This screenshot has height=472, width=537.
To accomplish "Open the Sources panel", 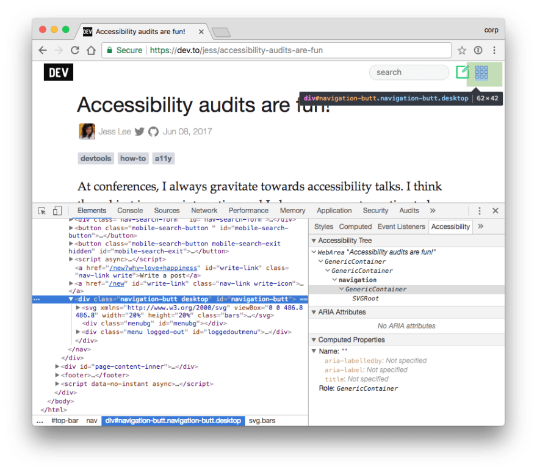I will (x=167, y=211).
